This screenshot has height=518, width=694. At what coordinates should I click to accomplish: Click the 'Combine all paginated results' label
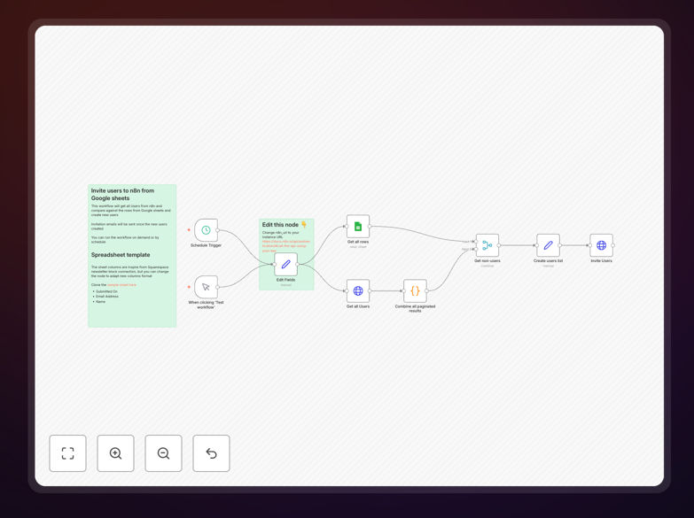coord(415,308)
